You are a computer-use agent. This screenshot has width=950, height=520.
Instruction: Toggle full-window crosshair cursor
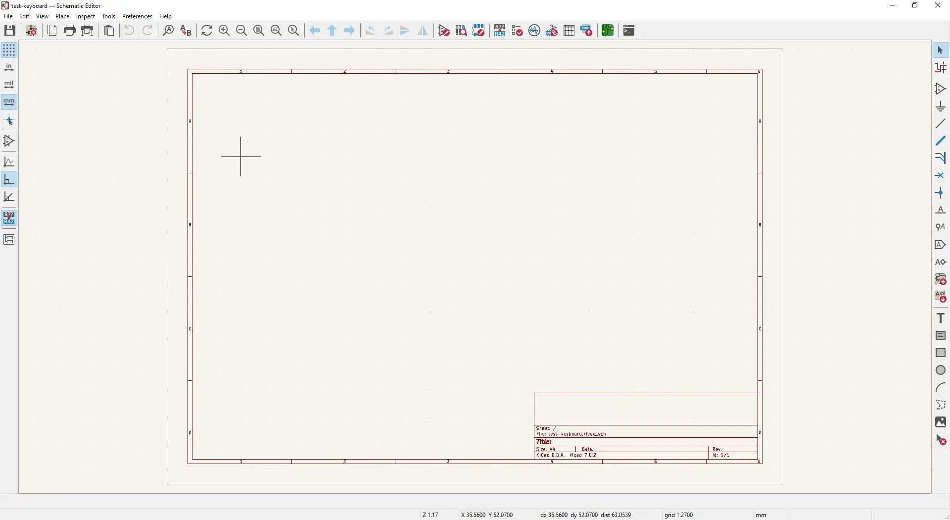coord(9,121)
